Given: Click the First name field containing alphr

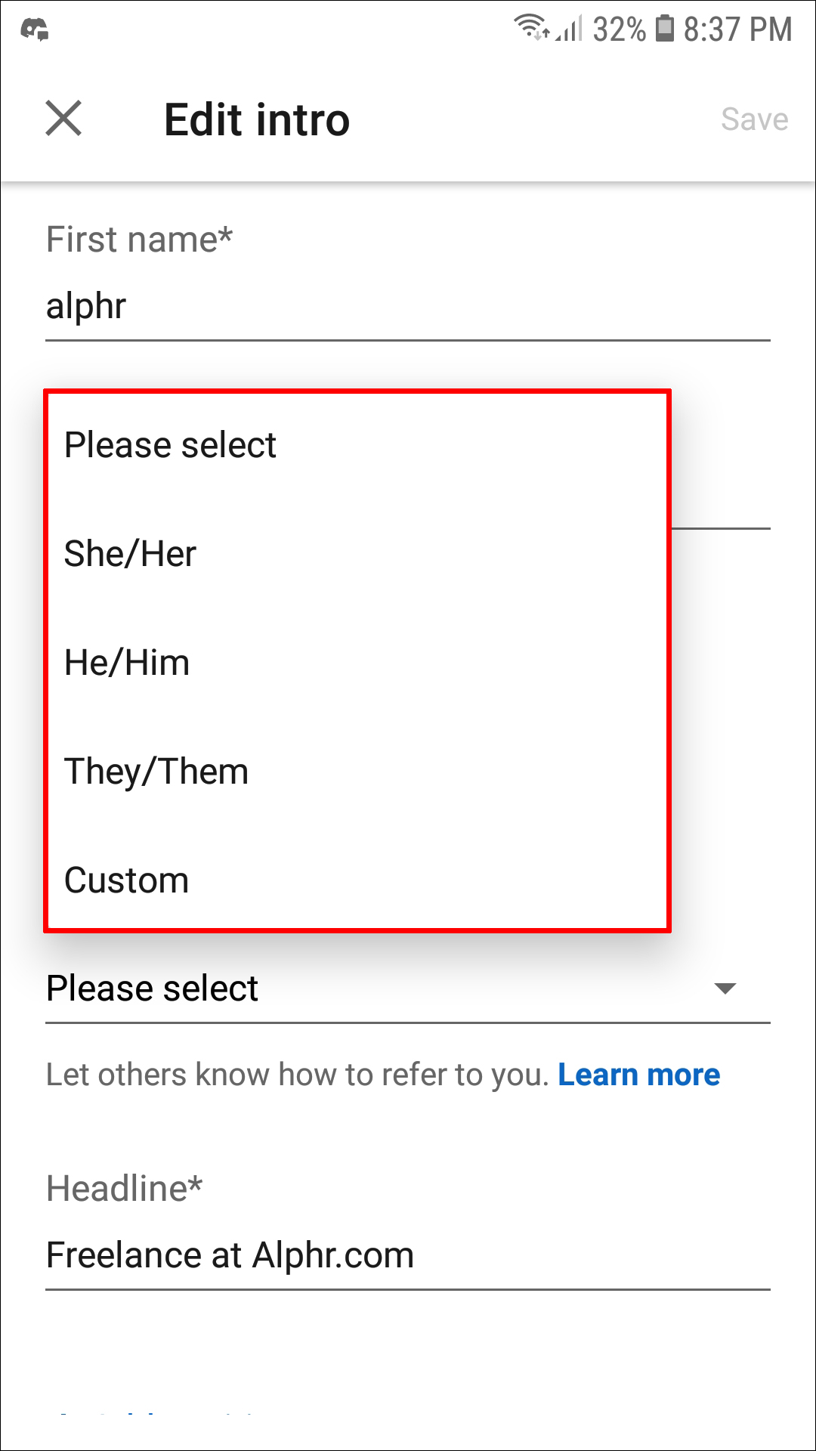Looking at the screenshot, I should tap(408, 306).
